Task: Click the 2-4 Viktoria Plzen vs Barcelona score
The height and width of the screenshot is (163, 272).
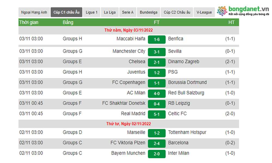Action: tap(157, 144)
